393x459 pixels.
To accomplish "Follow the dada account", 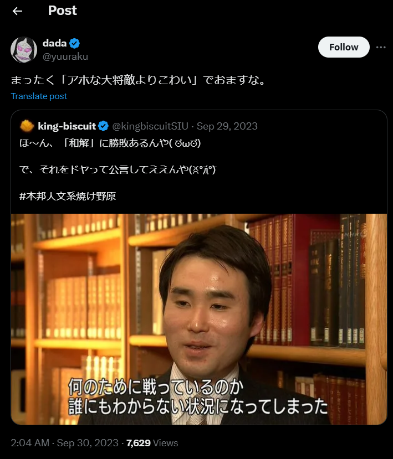I will (x=344, y=47).
